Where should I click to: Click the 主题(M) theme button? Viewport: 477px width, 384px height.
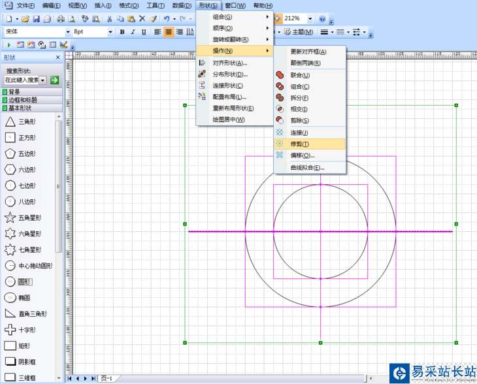pyautogui.click(x=299, y=31)
